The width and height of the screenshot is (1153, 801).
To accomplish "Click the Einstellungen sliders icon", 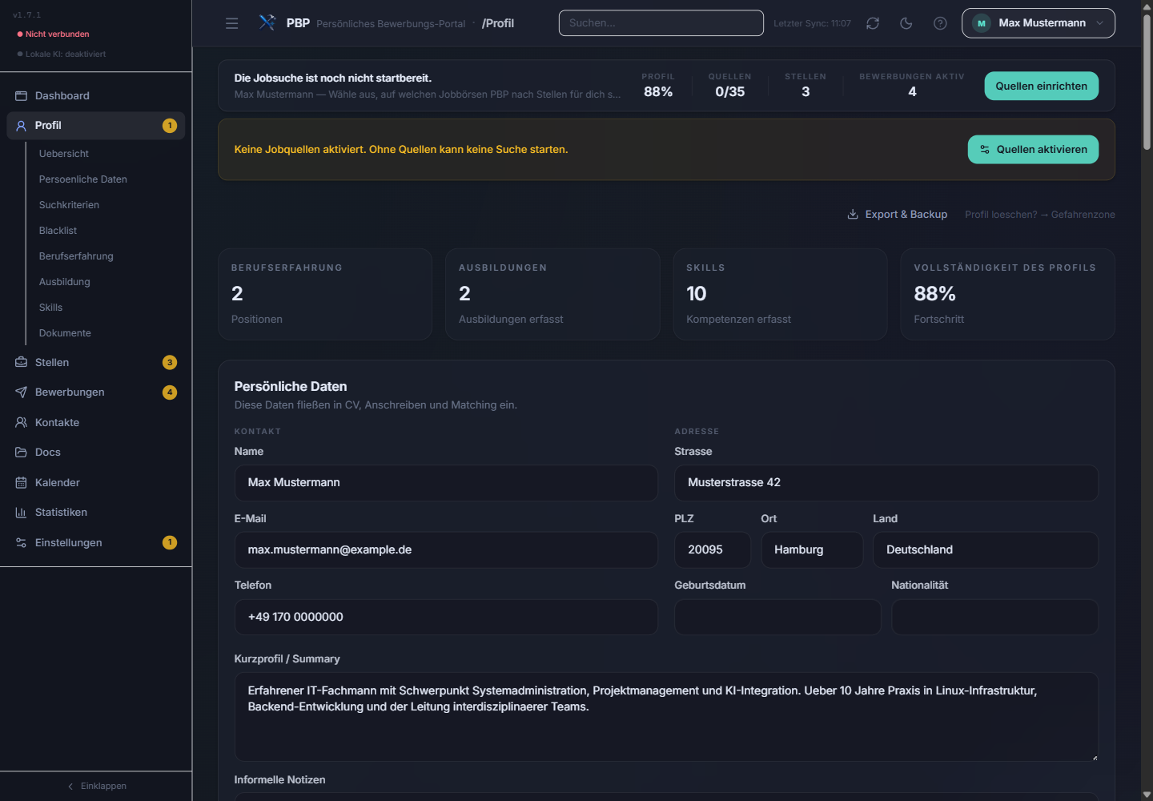I will tap(22, 542).
